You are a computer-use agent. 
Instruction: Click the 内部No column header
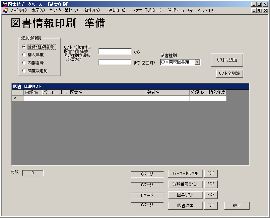click(33, 93)
